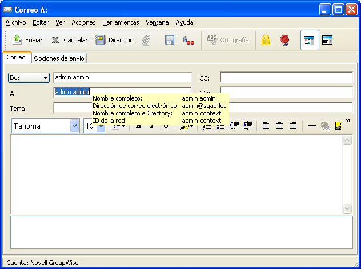Insert a hyperlink with the globe chain icon
361x269 pixels.
[x=326, y=126]
